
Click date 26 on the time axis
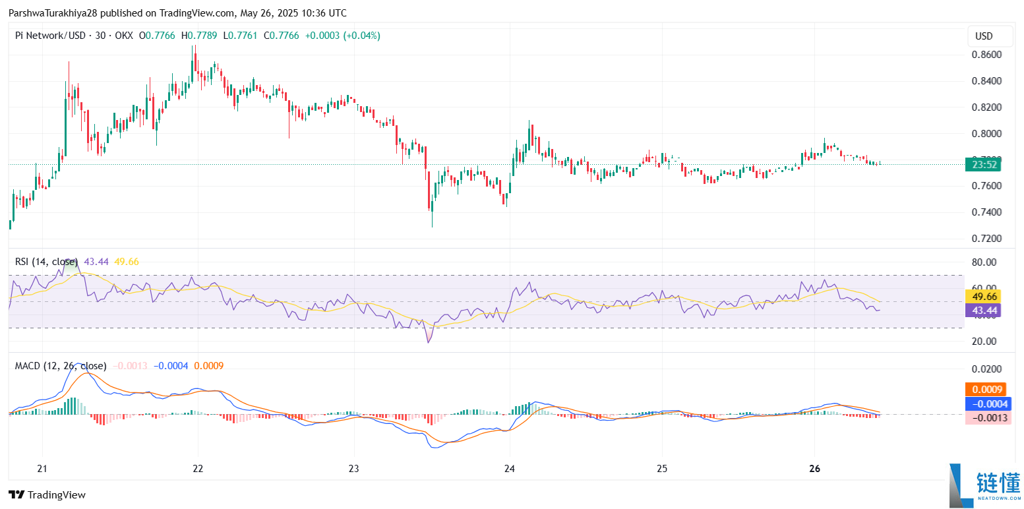click(x=814, y=468)
